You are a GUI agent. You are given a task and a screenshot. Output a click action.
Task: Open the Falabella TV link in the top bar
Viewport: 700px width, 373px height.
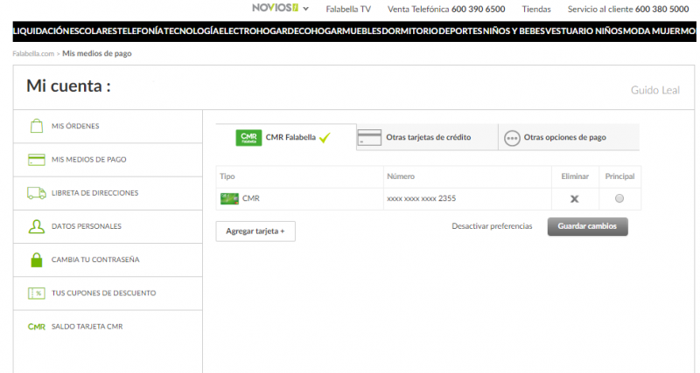click(348, 9)
